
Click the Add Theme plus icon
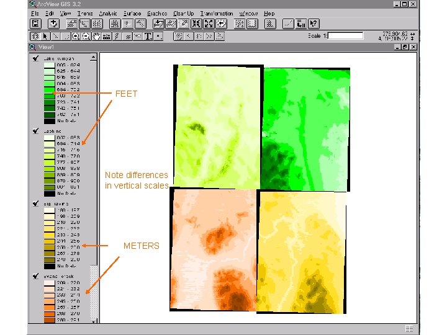point(53,24)
